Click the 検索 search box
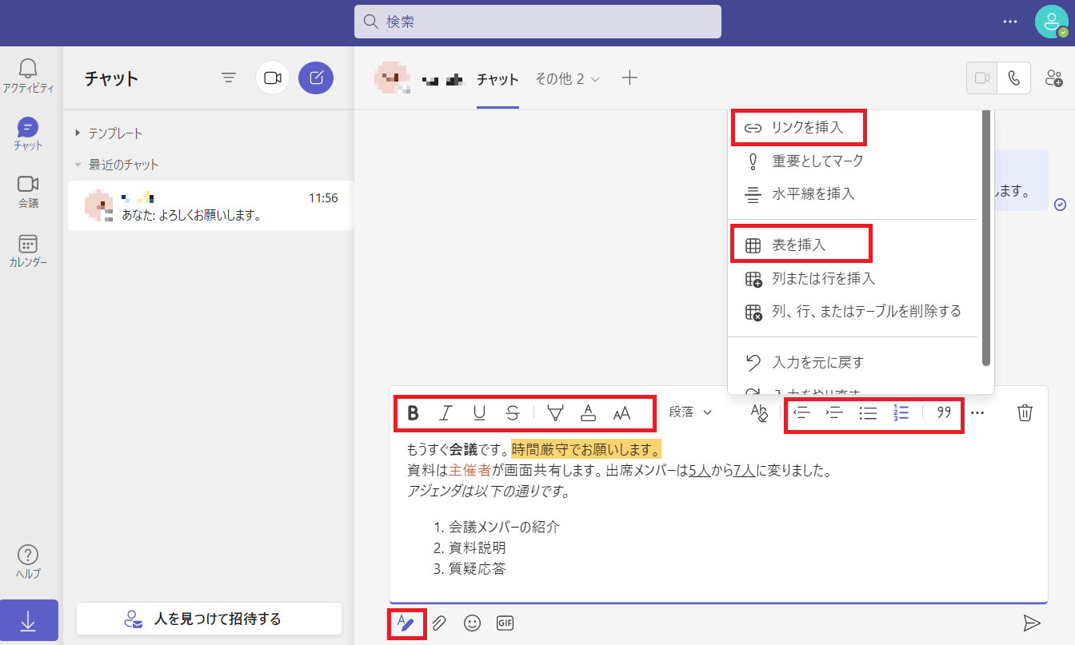 click(x=537, y=22)
